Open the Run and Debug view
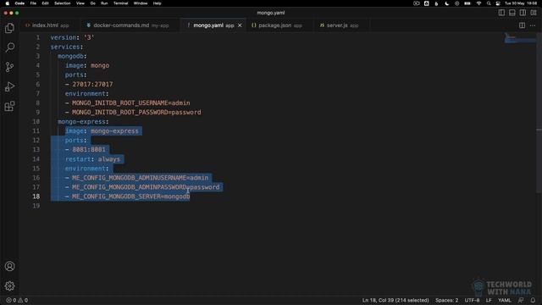 click(x=9, y=86)
